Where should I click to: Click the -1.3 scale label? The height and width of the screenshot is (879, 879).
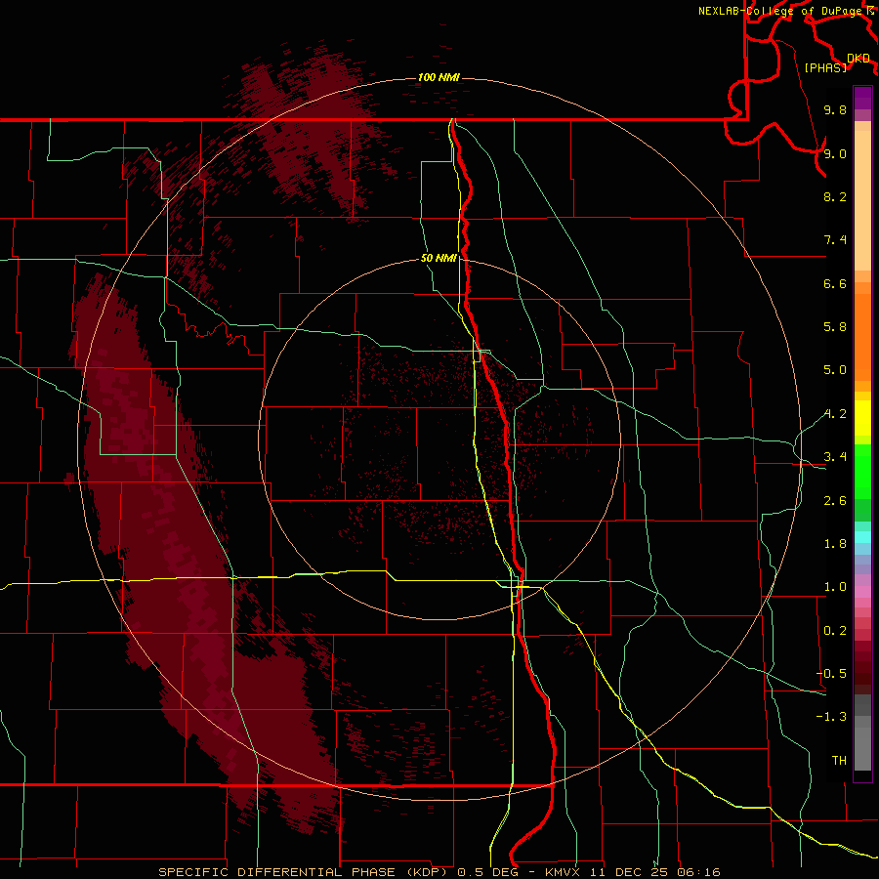831,717
